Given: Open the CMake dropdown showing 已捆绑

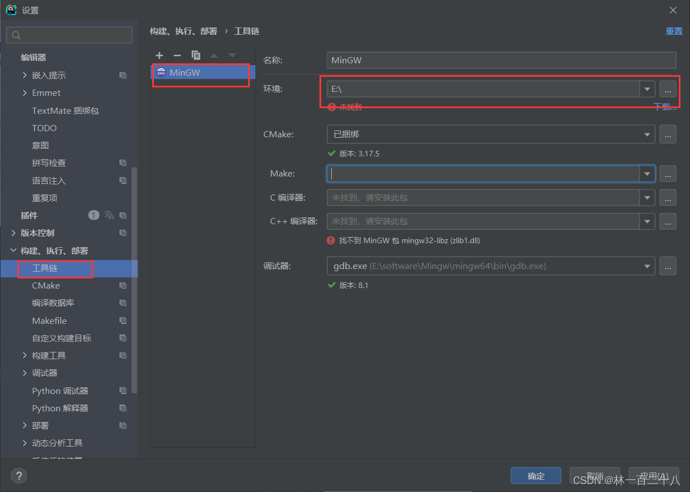Looking at the screenshot, I should [491, 134].
